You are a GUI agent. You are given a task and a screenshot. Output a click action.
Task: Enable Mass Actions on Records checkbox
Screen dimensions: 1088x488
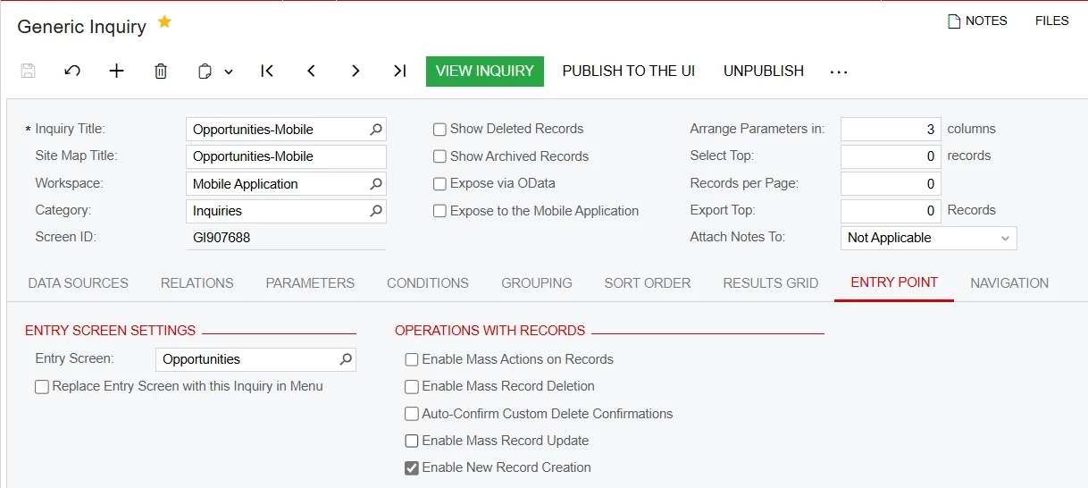click(x=412, y=359)
